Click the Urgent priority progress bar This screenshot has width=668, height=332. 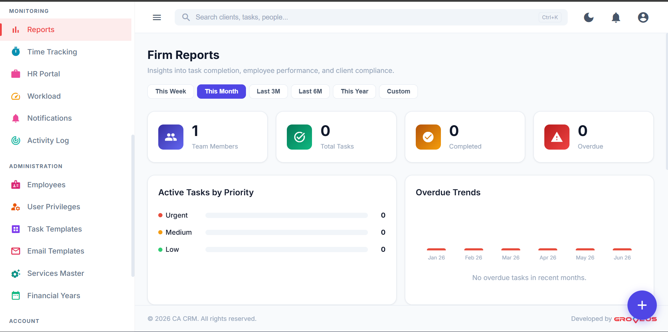coord(286,216)
